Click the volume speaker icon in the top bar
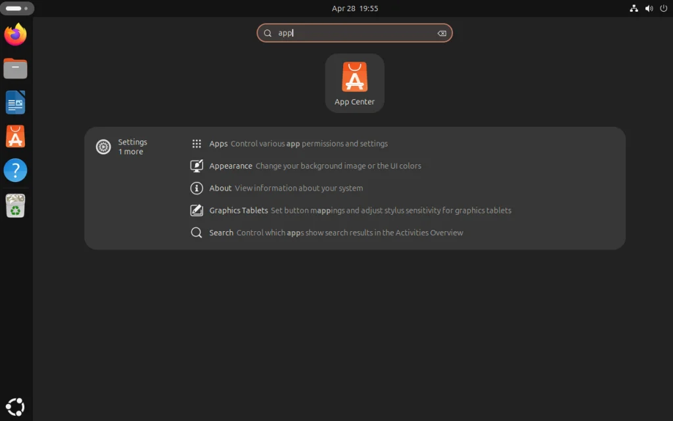The image size is (673, 421). point(649,9)
